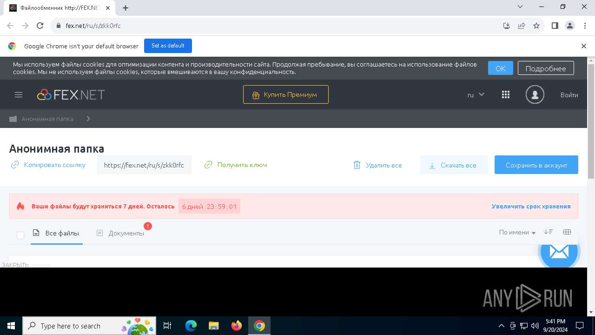
Task: Click the share page icon in address bar
Action: click(522, 26)
